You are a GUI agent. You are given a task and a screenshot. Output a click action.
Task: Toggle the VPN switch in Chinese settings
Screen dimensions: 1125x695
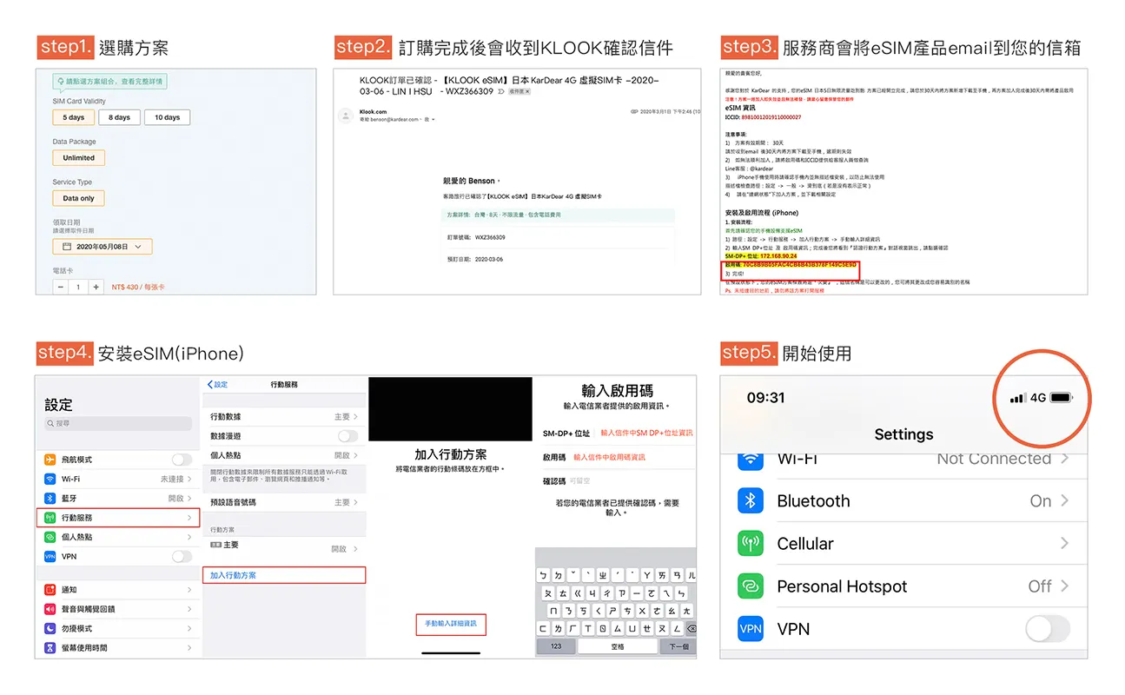[x=182, y=556]
